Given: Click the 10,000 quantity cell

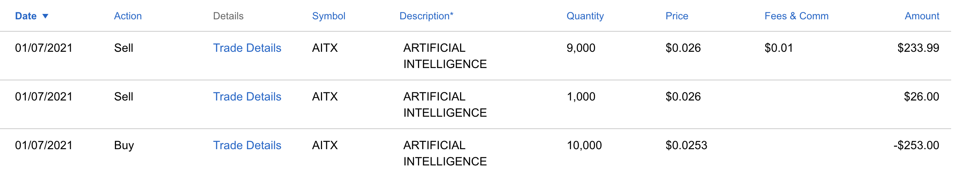Looking at the screenshot, I should pos(584,145).
